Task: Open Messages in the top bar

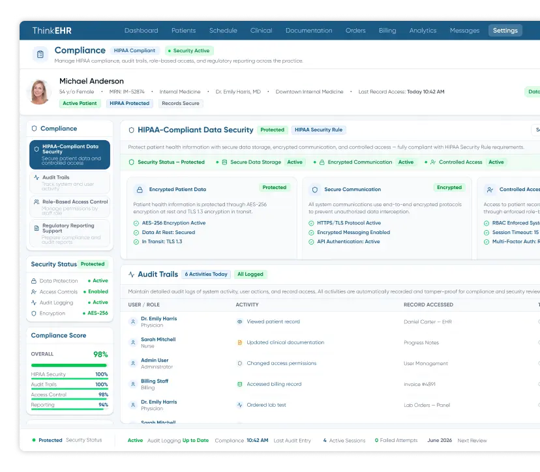Action: (464, 30)
